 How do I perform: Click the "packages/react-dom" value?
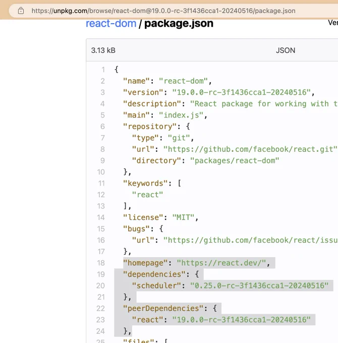pyautogui.click(x=235, y=160)
